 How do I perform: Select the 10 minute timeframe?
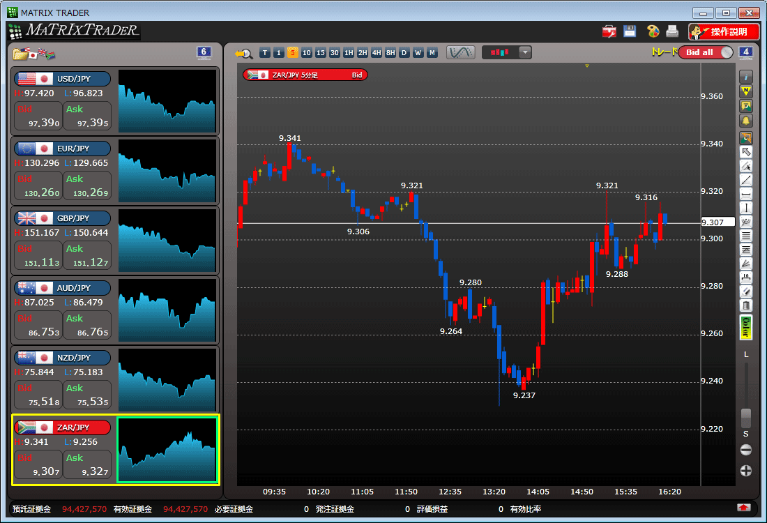coord(306,53)
